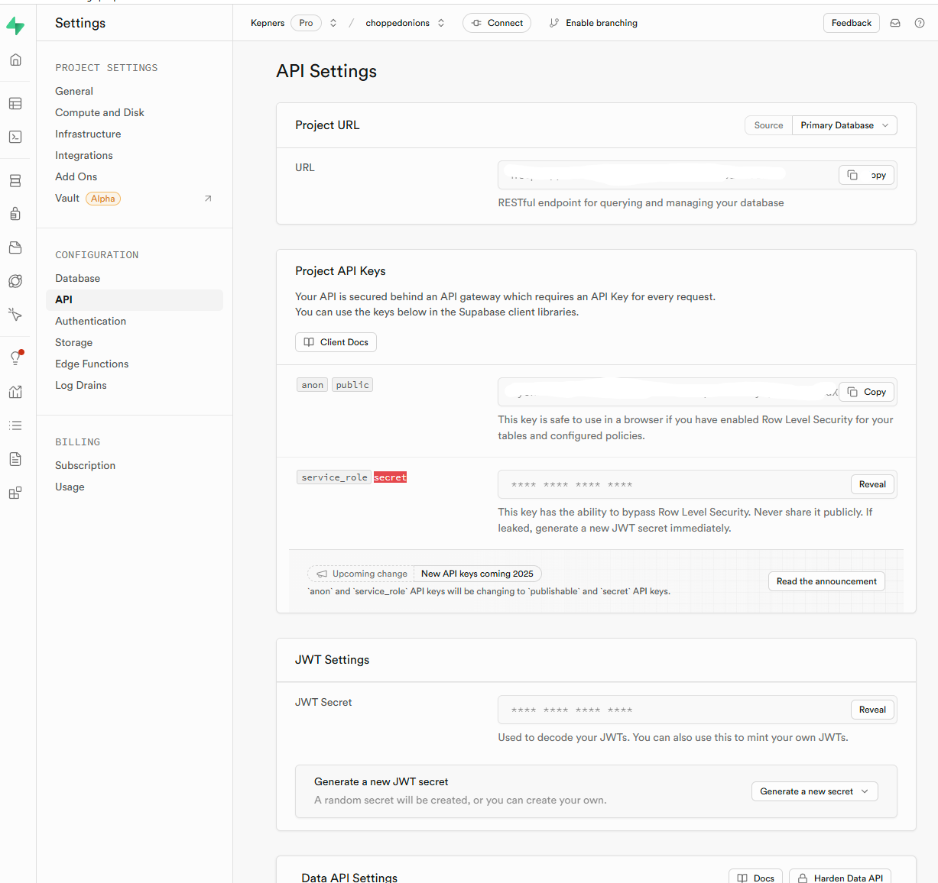
Task: Click New API keys coming 2025 badge
Action: point(477,574)
